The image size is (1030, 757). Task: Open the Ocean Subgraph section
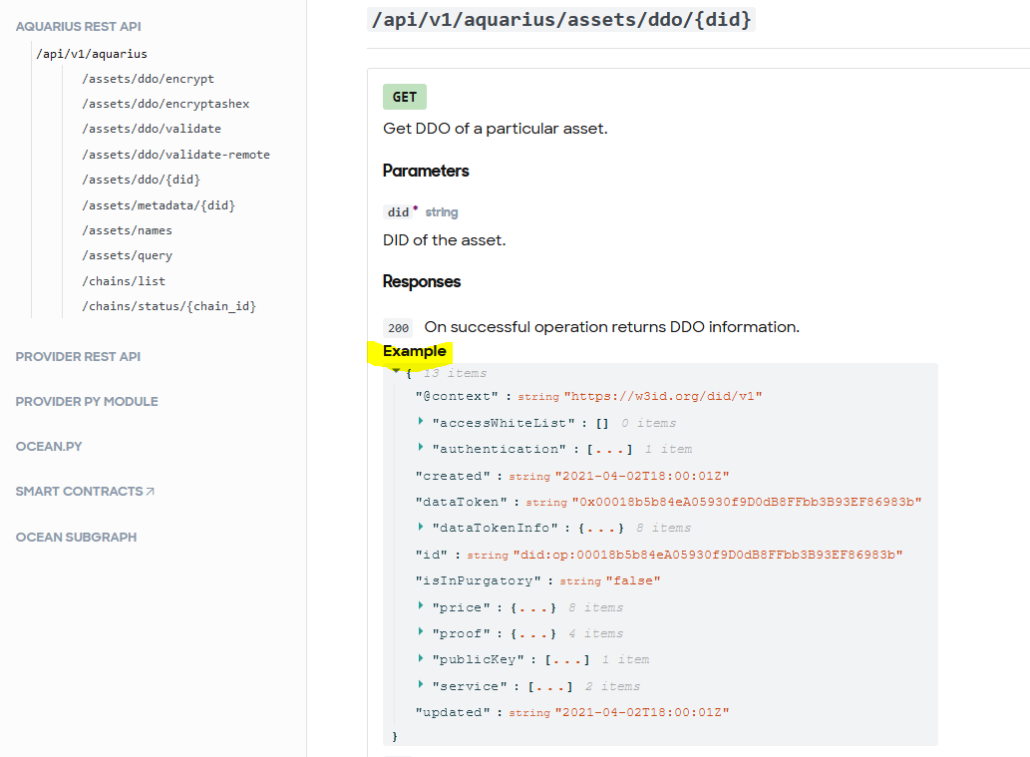[x=76, y=538]
